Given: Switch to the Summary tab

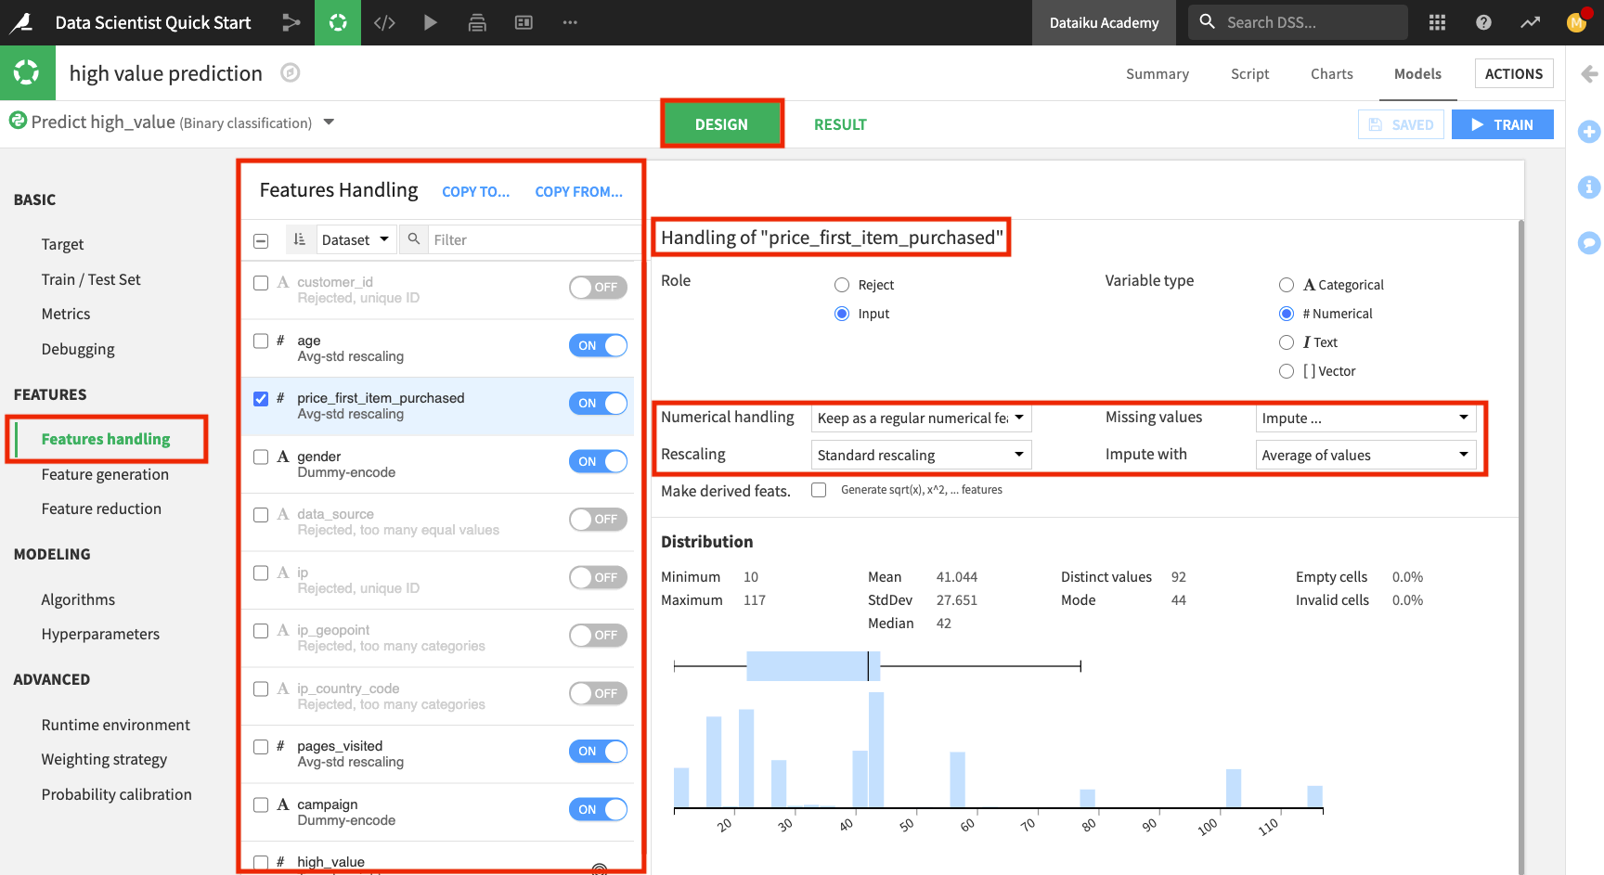Looking at the screenshot, I should [1158, 73].
